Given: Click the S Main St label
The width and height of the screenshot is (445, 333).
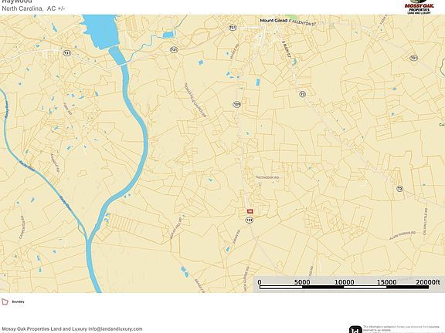Looking at the screenshot, I should point(287,49).
